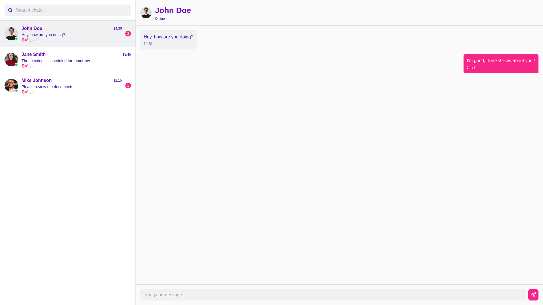Click Mike Johnson's avatar in chat list
This screenshot has height=305, width=543.
click(11, 86)
